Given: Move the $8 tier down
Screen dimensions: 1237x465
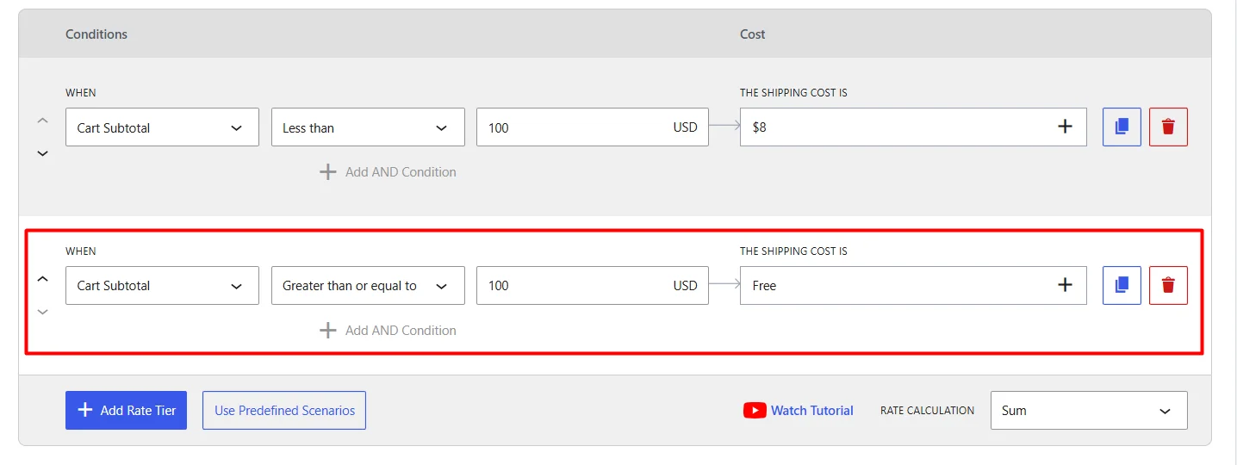Looking at the screenshot, I should pyautogui.click(x=42, y=153).
